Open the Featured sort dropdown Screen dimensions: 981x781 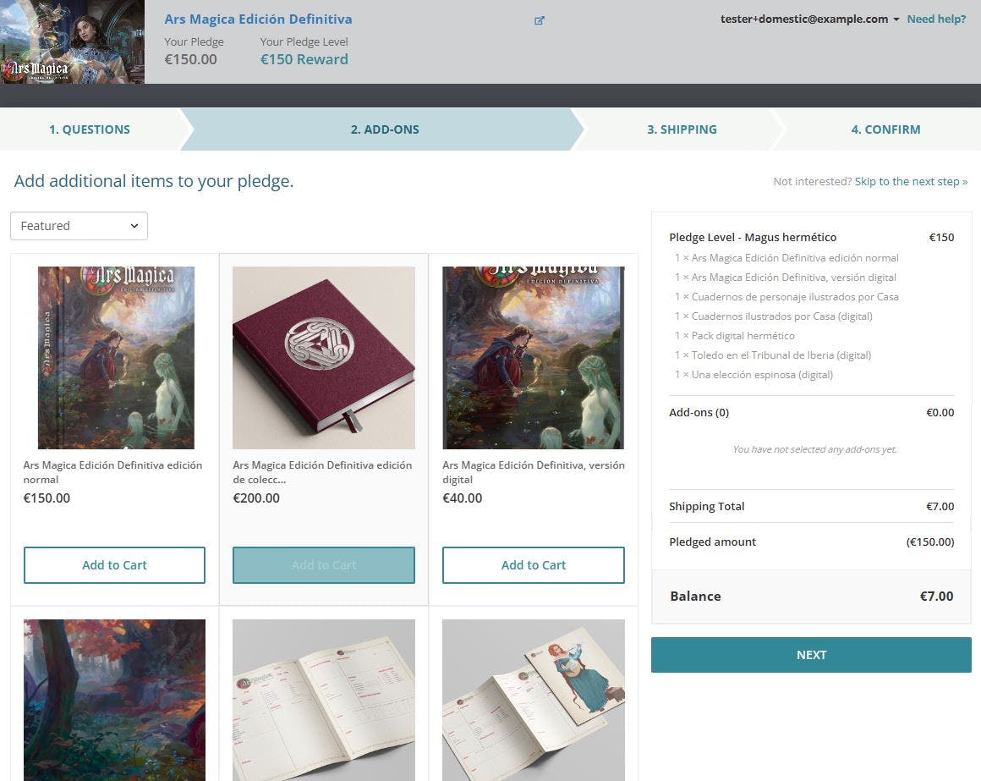pos(79,226)
